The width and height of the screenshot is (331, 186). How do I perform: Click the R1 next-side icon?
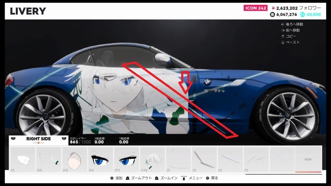[64, 139]
